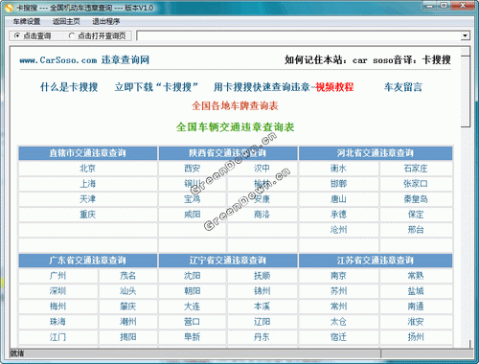Choose 邯郸 city link

[x=338, y=184]
